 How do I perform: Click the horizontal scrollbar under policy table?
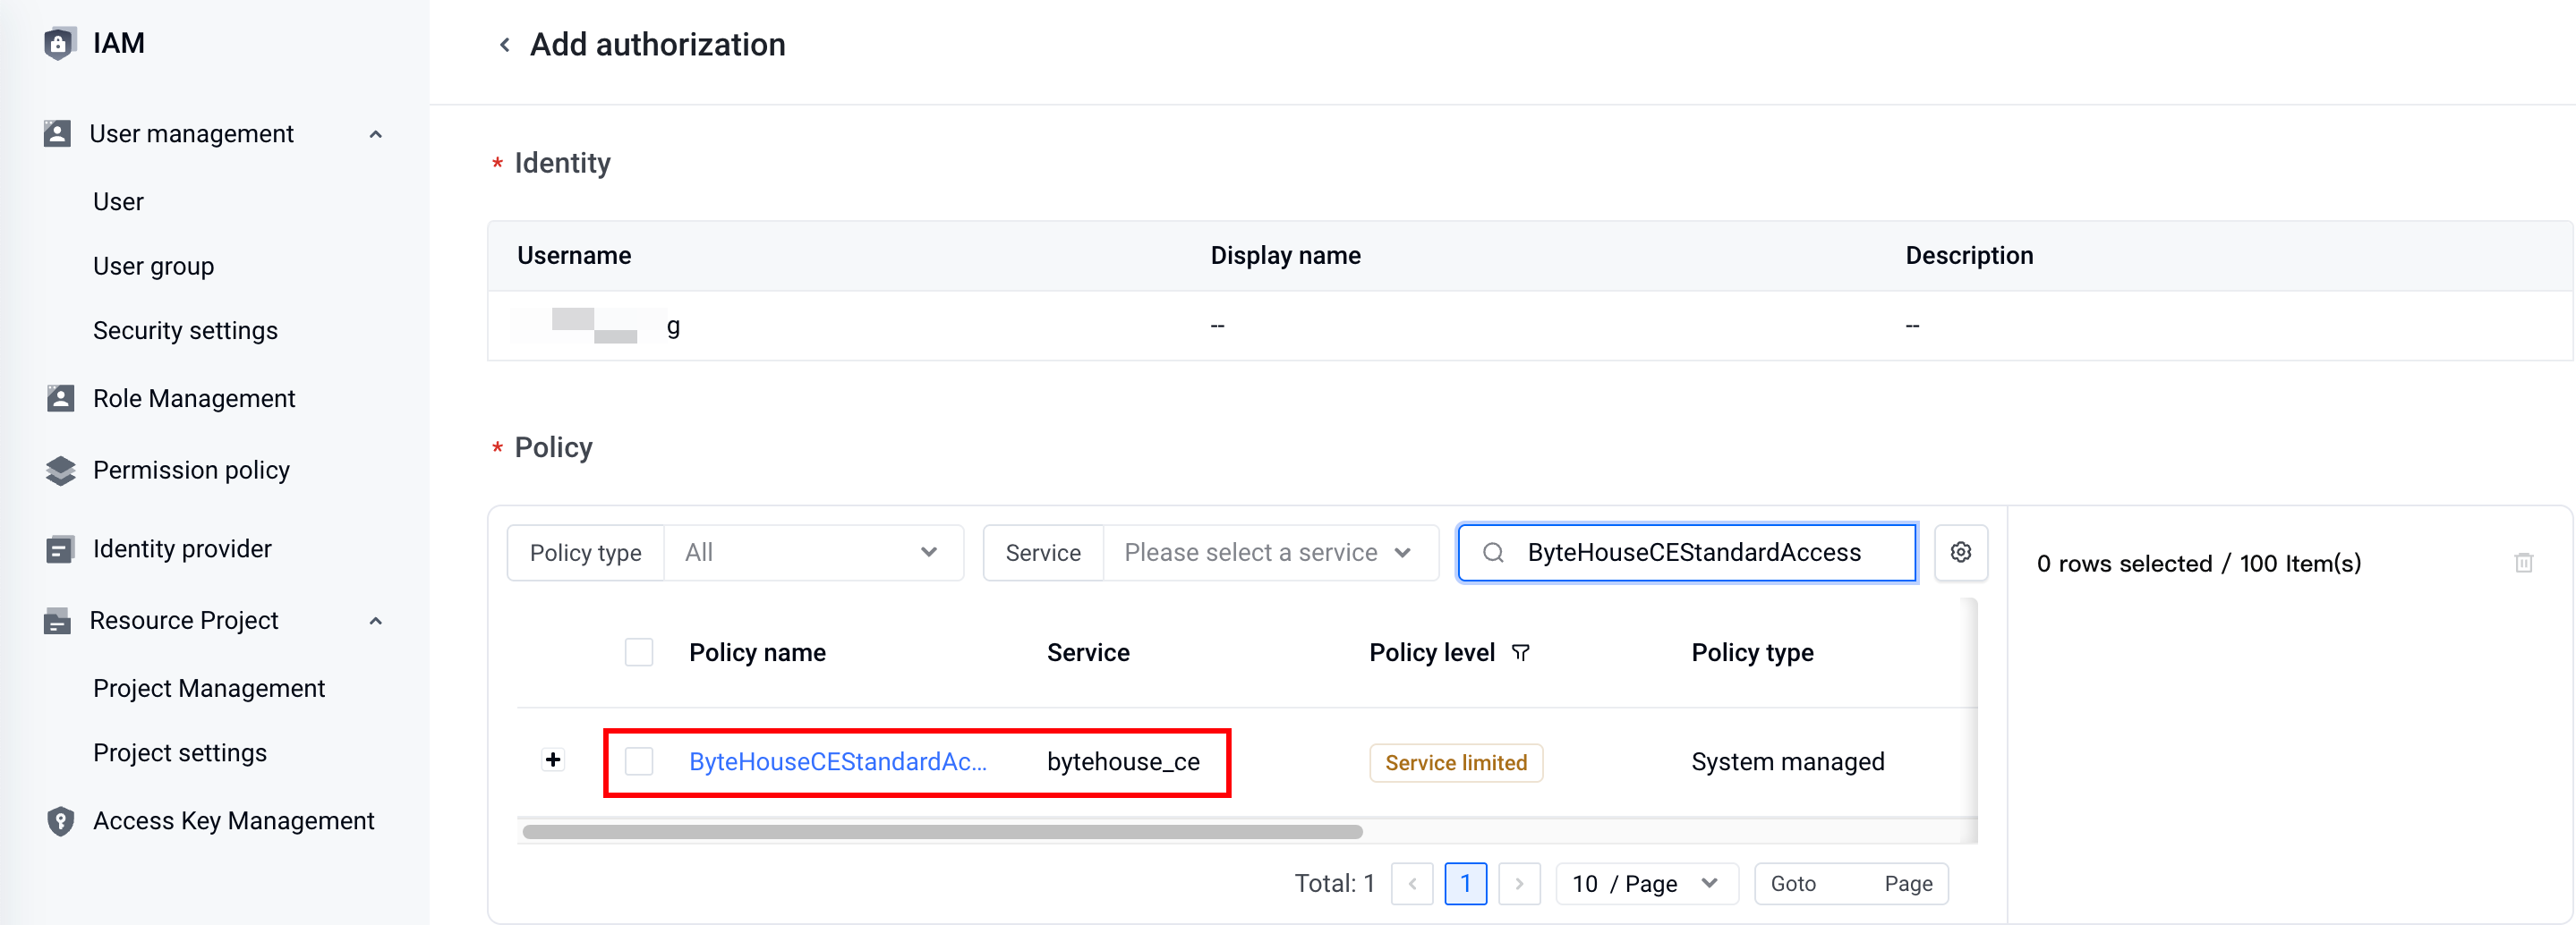pos(942,832)
